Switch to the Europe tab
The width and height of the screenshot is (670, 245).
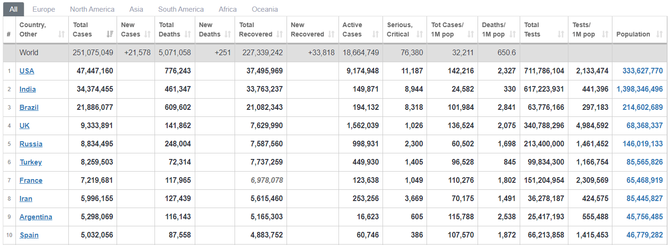(x=44, y=9)
